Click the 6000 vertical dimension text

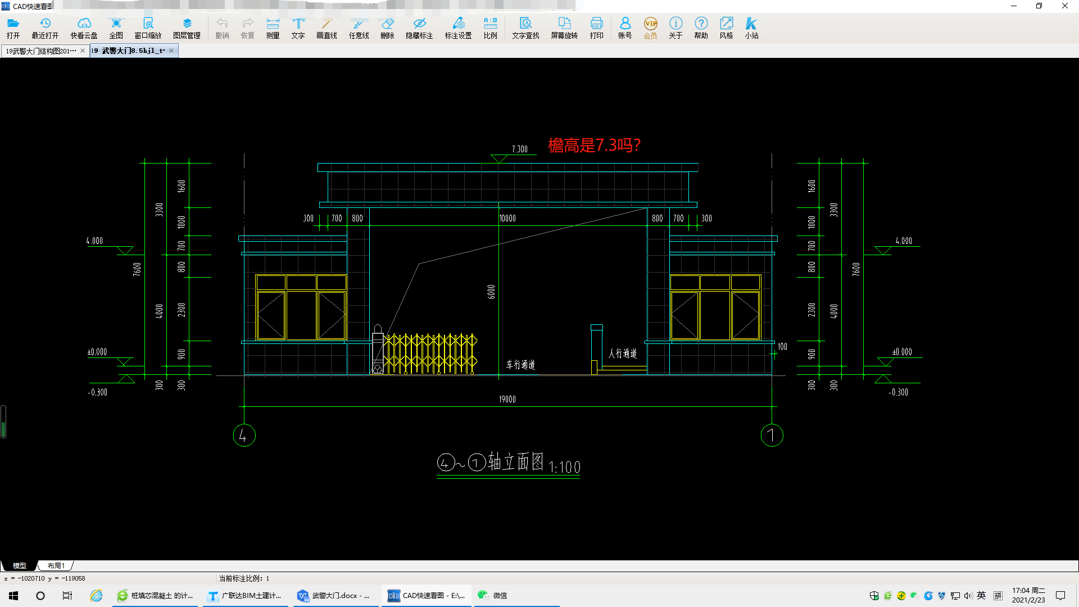coord(491,292)
